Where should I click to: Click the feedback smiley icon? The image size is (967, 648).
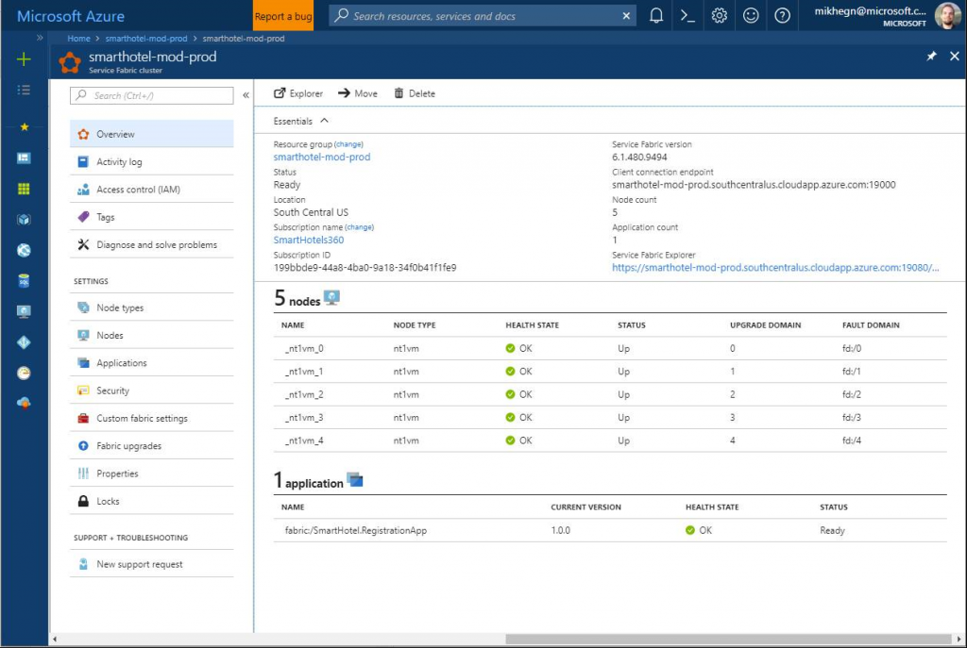(x=751, y=16)
